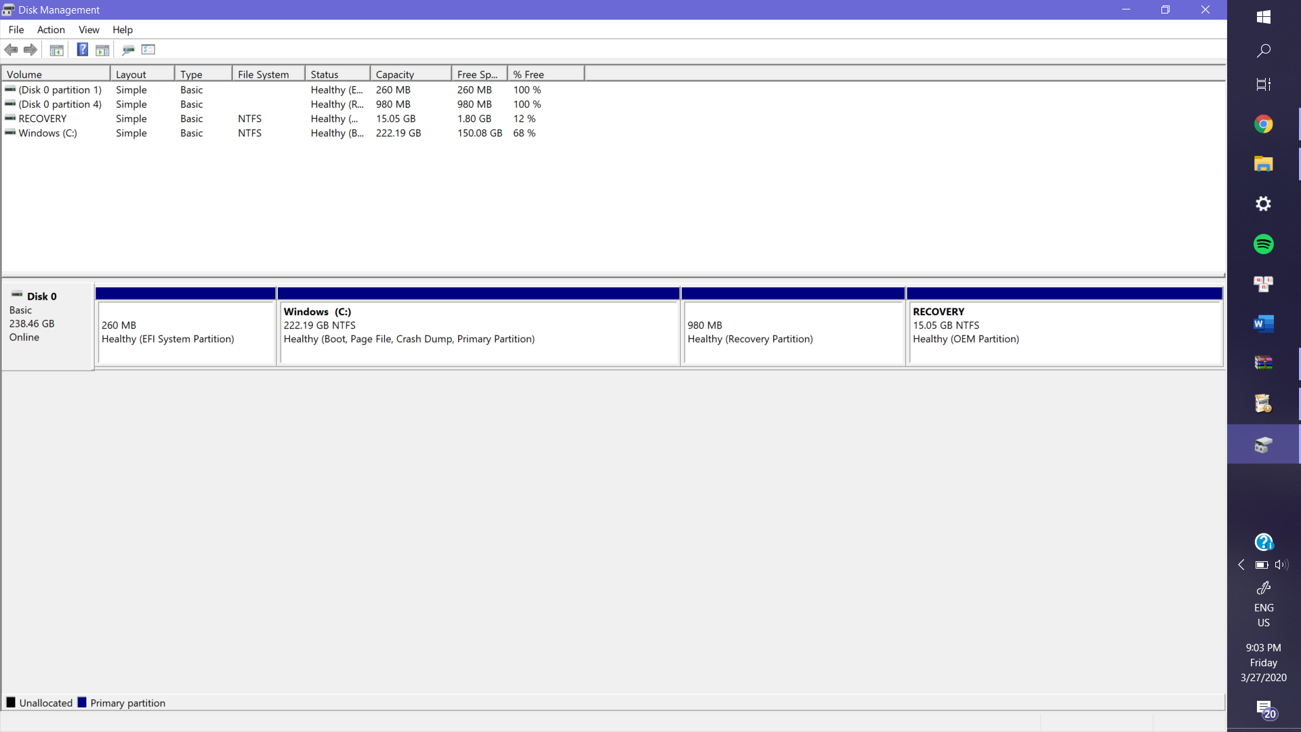Open File Explorer from the taskbar
The image size is (1301, 732).
click(1264, 164)
